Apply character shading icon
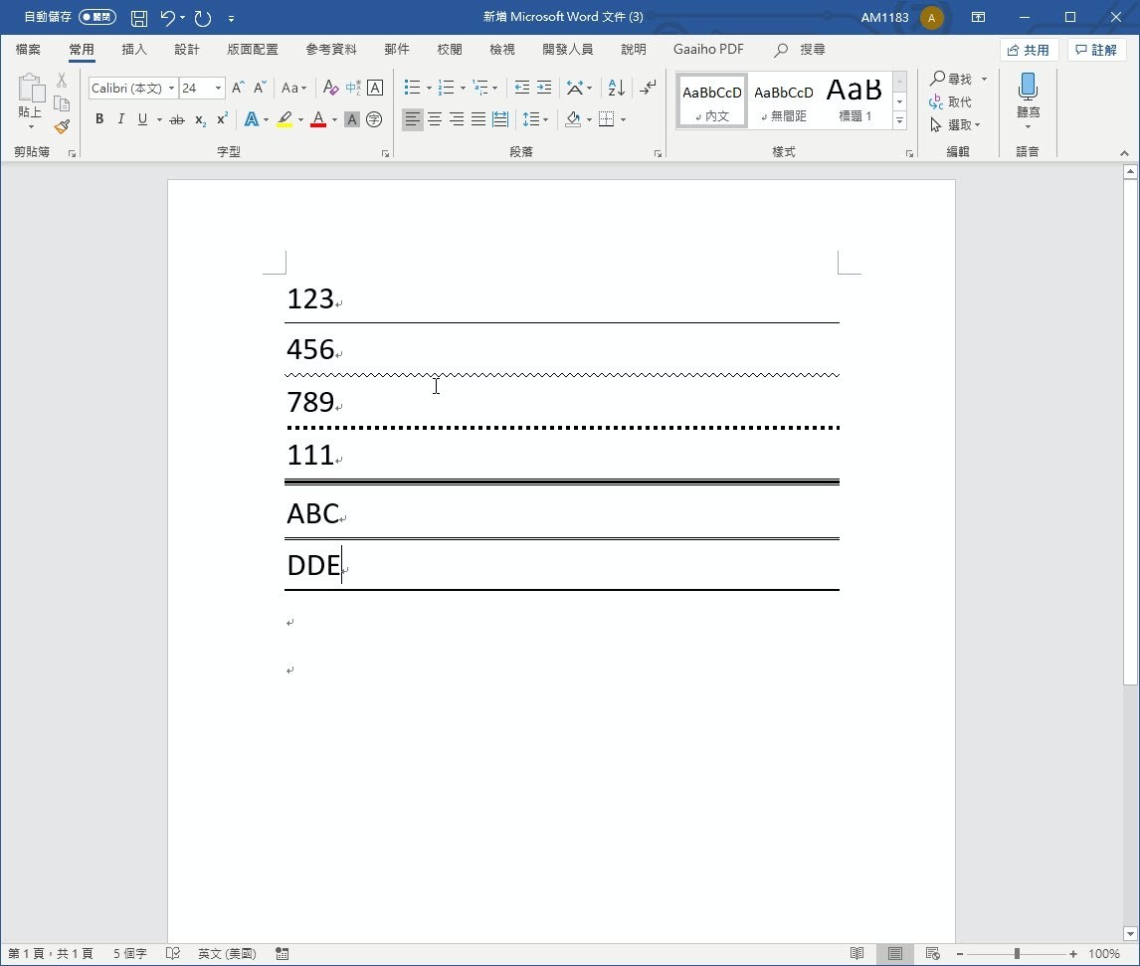The image size is (1140, 966). click(x=352, y=119)
